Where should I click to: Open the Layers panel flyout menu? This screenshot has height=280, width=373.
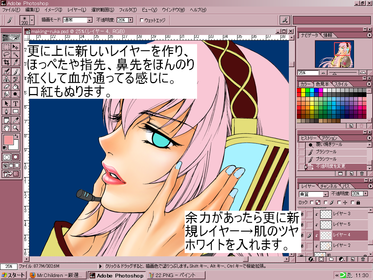click(x=370, y=186)
